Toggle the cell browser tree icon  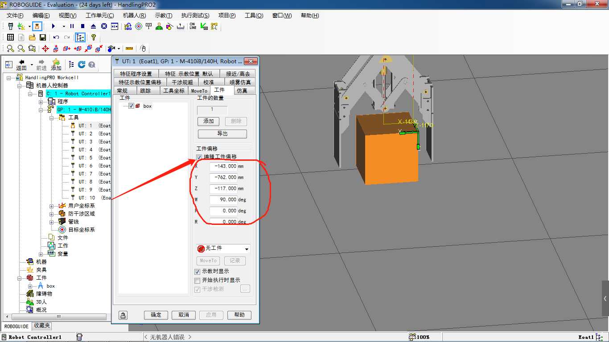pos(80,37)
